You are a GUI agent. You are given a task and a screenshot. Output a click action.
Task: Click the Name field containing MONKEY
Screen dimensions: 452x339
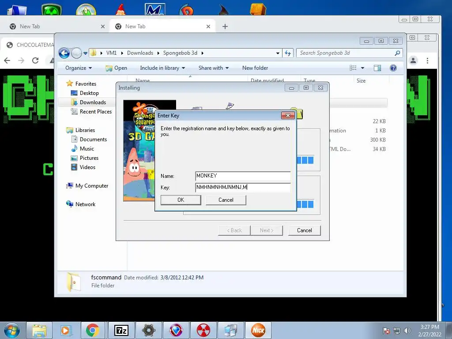243,176
